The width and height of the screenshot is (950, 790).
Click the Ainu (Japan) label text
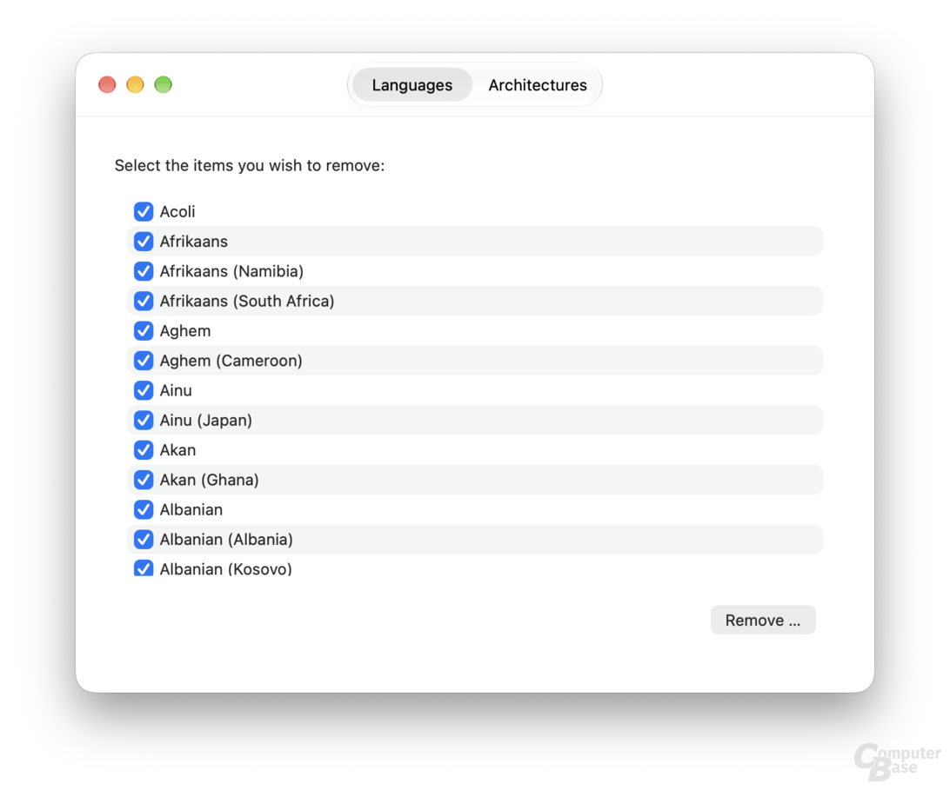pos(206,420)
